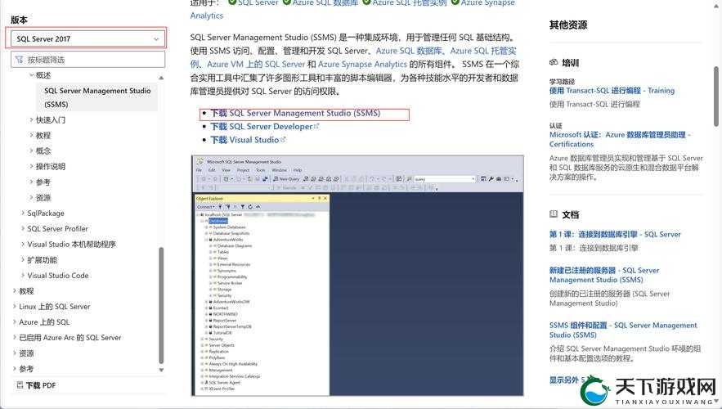The width and height of the screenshot is (722, 409).
Task: Click the filter by title input field
Action: tap(88, 60)
